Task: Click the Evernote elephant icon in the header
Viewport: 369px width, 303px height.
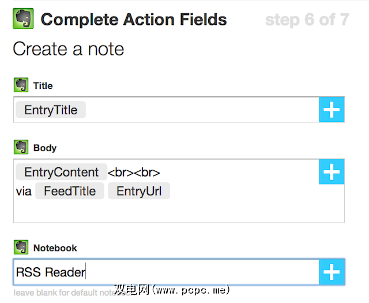Action: 23,19
